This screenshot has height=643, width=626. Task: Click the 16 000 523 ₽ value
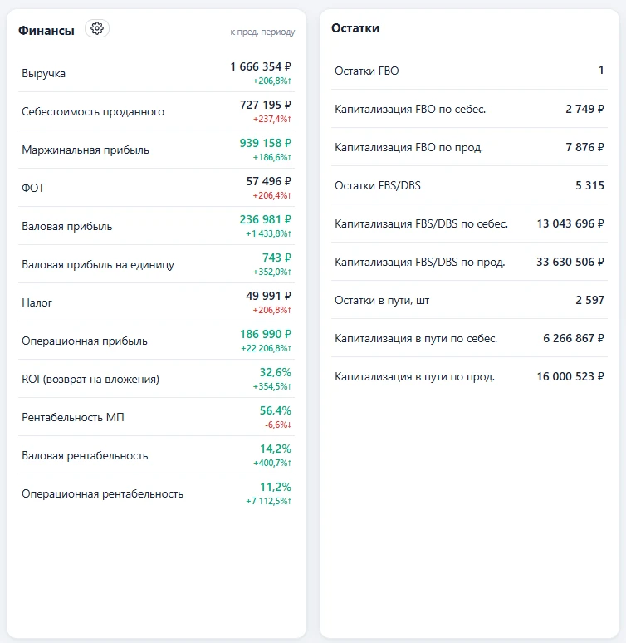click(570, 376)
